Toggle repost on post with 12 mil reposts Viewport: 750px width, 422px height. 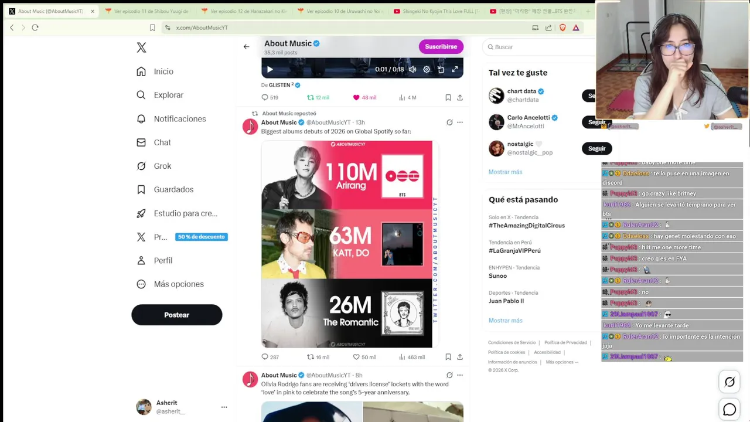[318, 97]
